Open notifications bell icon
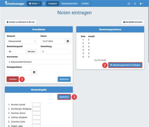Viewport: 149px width, 127px height. pos(135,3)
